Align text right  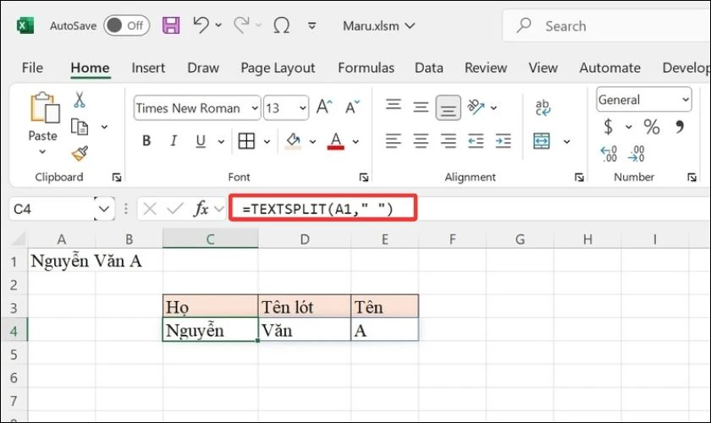448,141
